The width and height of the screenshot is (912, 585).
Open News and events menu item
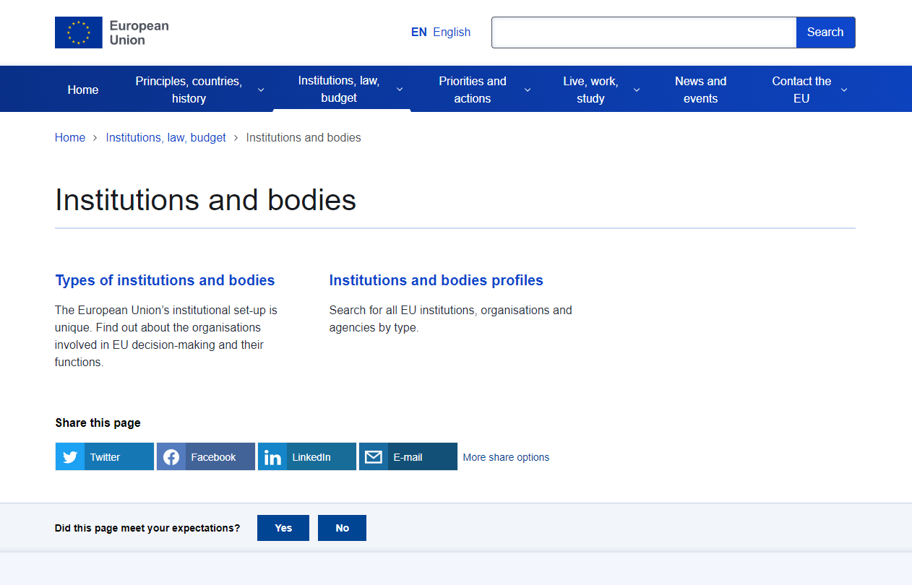(700, 90)
